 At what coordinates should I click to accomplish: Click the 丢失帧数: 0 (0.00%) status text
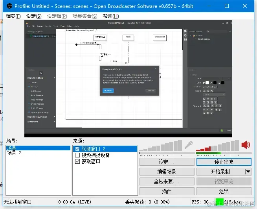(x=147, y=202)
